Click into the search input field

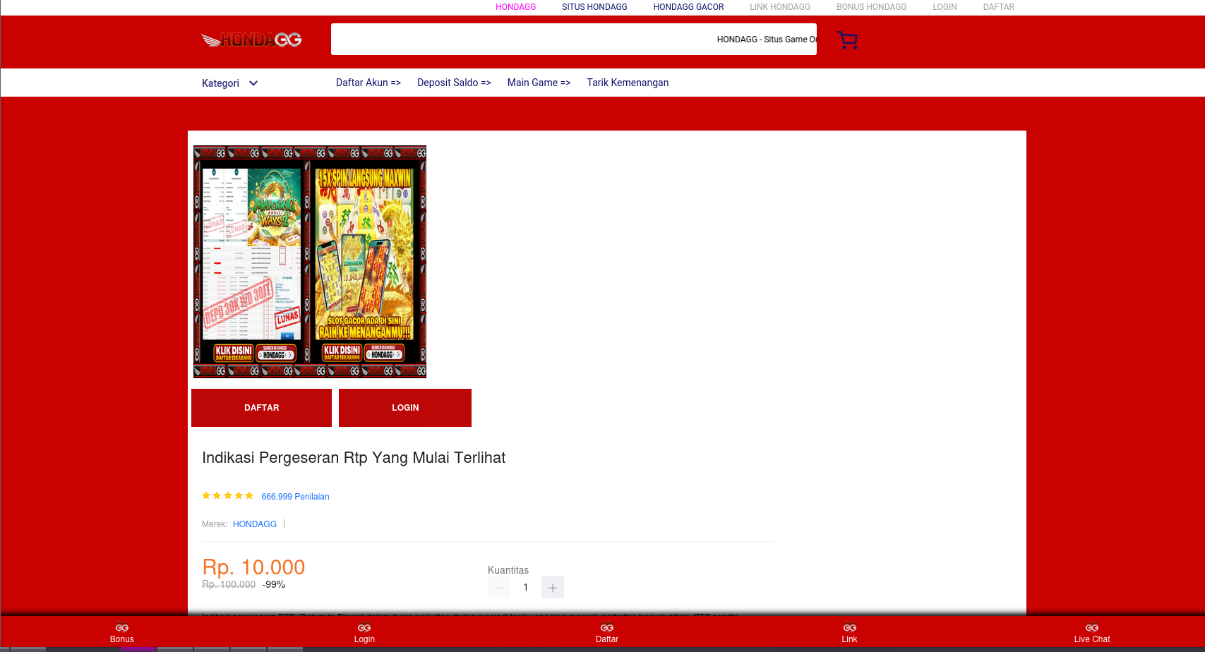click(522, 40)
